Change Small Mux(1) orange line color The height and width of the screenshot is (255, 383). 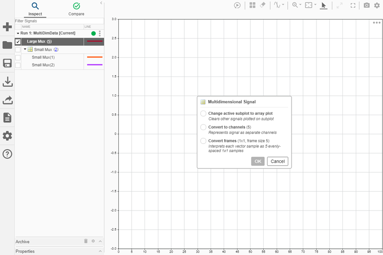coord(94,57)
